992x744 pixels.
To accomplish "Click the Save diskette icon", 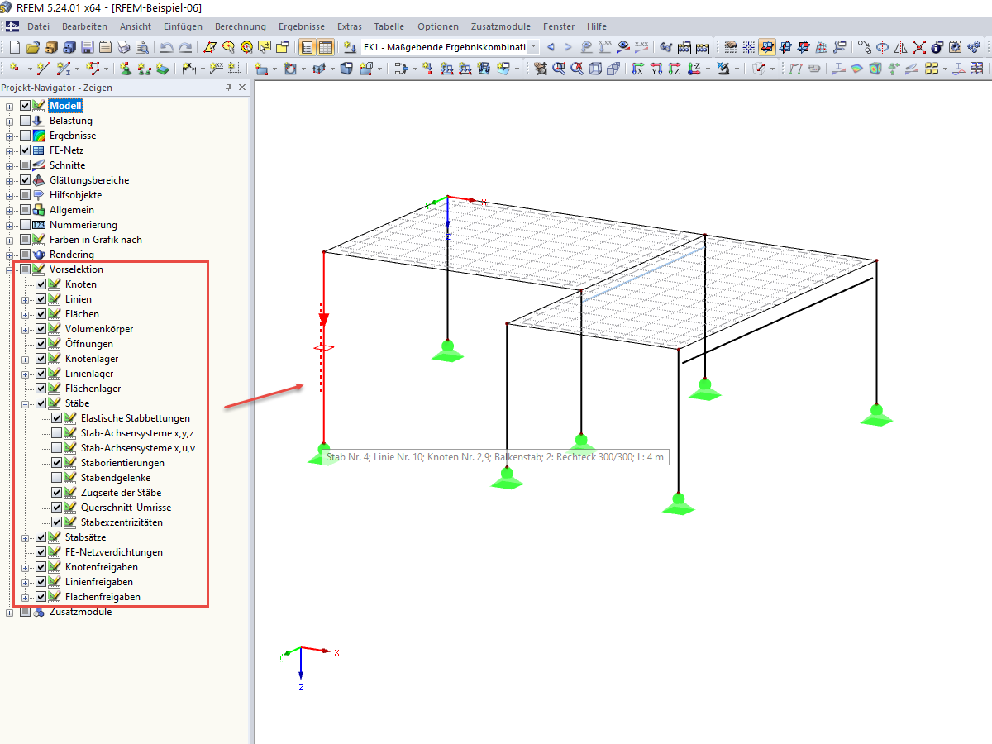I will 88,47.
